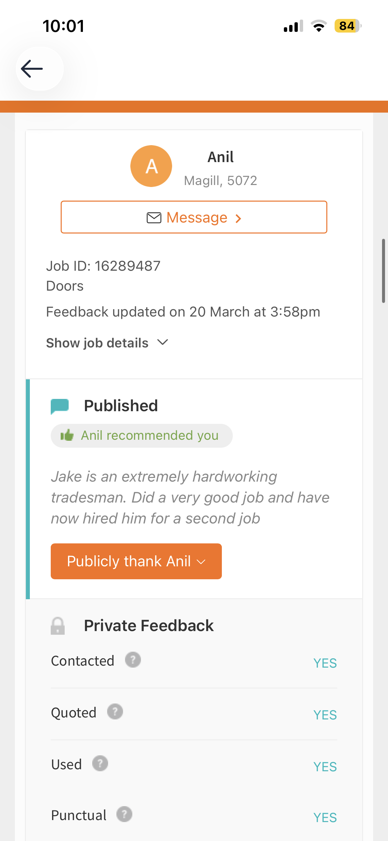
Task: Tap the vertical scrollbar handle
Action: pos(383,271)
